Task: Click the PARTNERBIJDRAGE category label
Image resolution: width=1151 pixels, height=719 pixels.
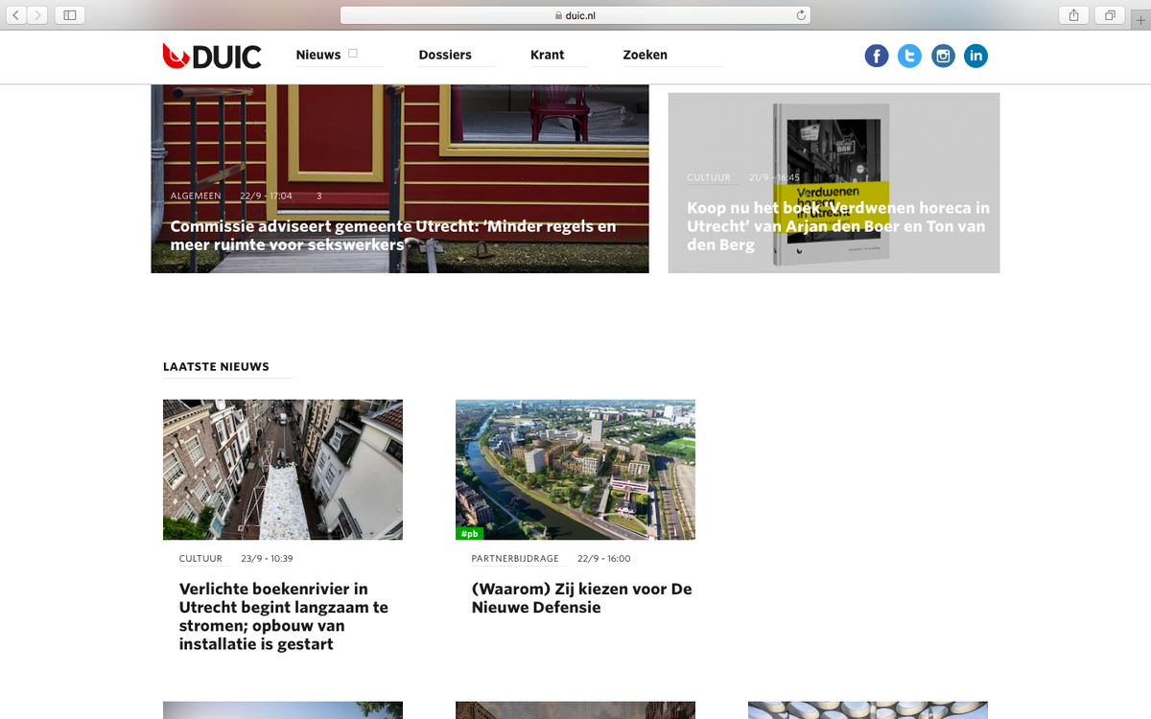Action: pos(515,559)
